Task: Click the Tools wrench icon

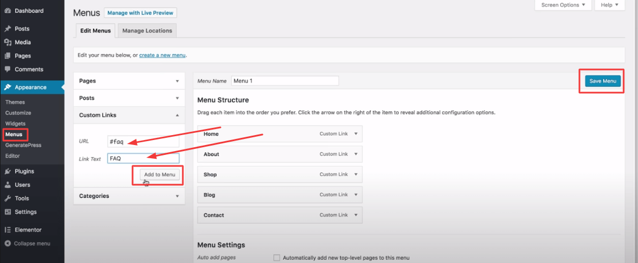Action: (x=8, y=198)
